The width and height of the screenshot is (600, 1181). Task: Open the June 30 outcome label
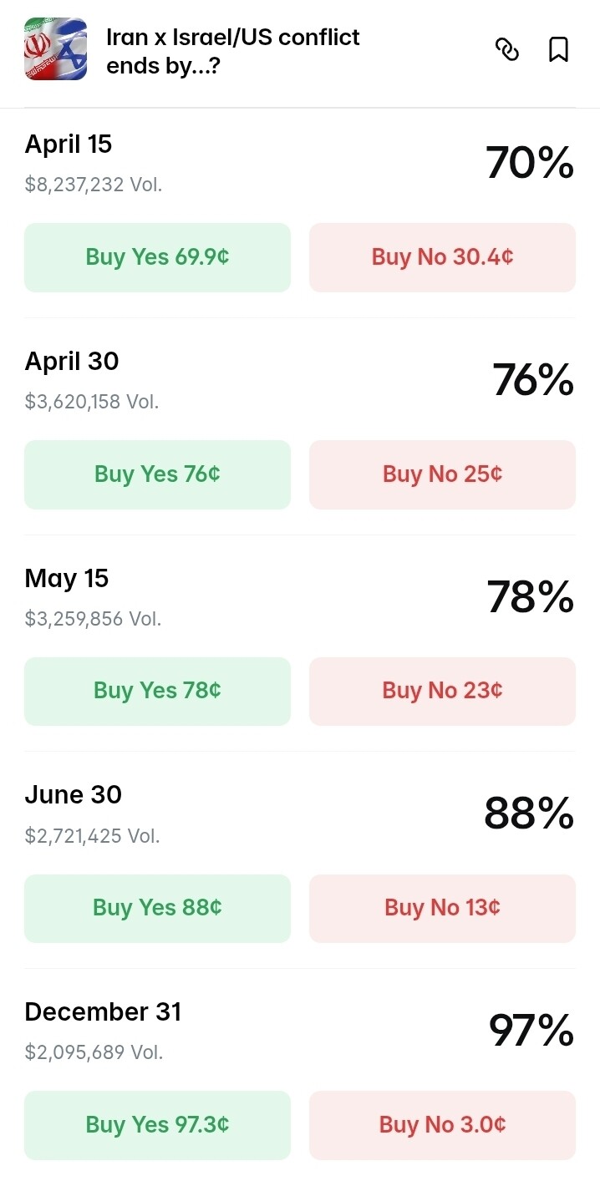point(74,794)
